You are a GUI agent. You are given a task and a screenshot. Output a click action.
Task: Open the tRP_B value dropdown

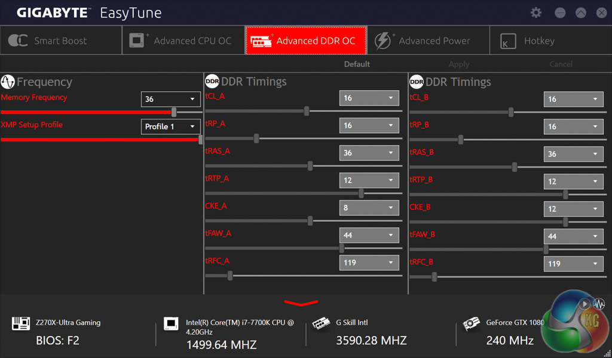[573, 126]
